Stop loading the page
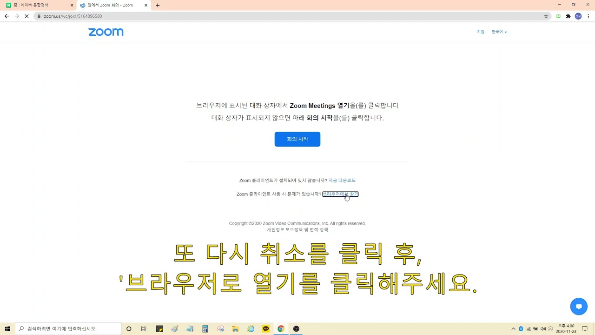 tap(26, 16)
